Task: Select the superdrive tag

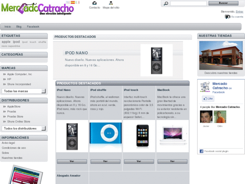Action: 14,46
